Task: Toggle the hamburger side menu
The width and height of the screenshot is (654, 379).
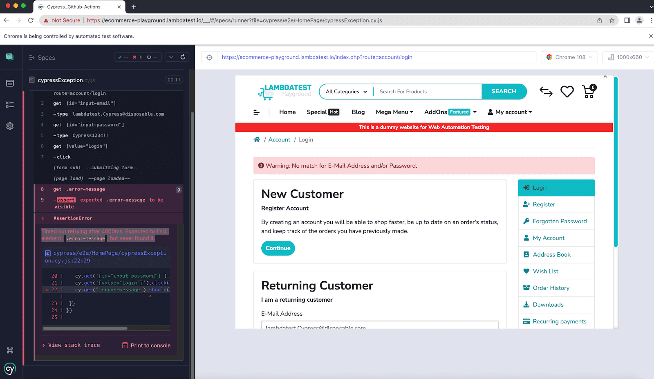Action: [x=257, y=112]
